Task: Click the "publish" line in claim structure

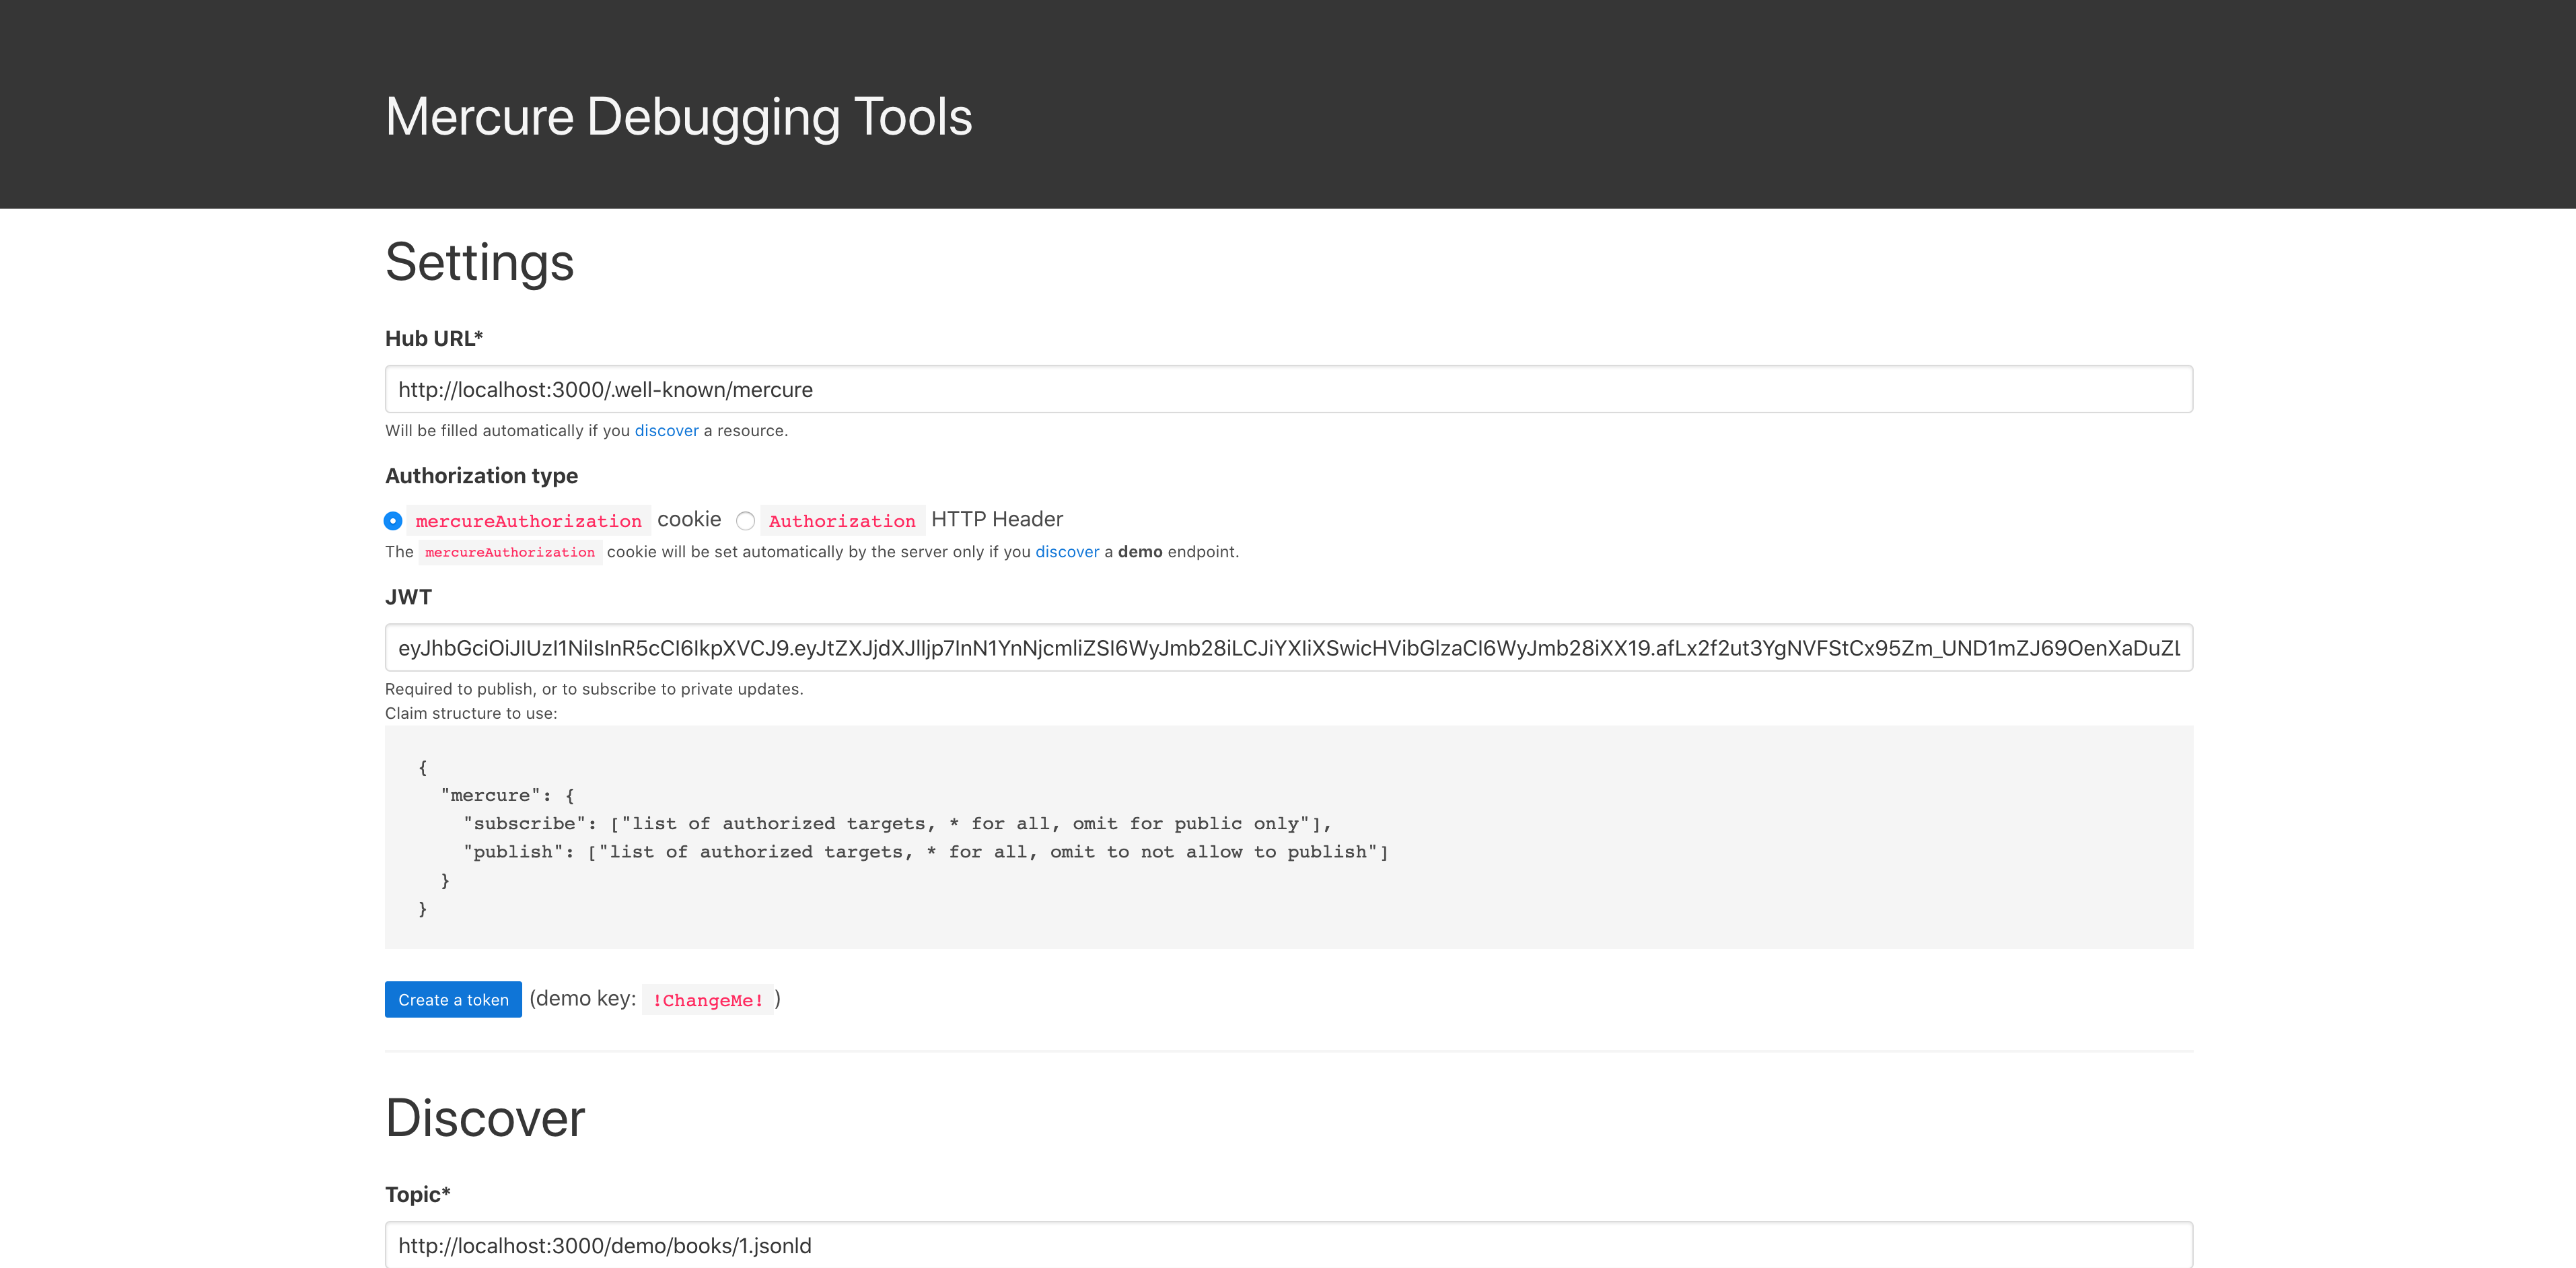Action: 926,852
